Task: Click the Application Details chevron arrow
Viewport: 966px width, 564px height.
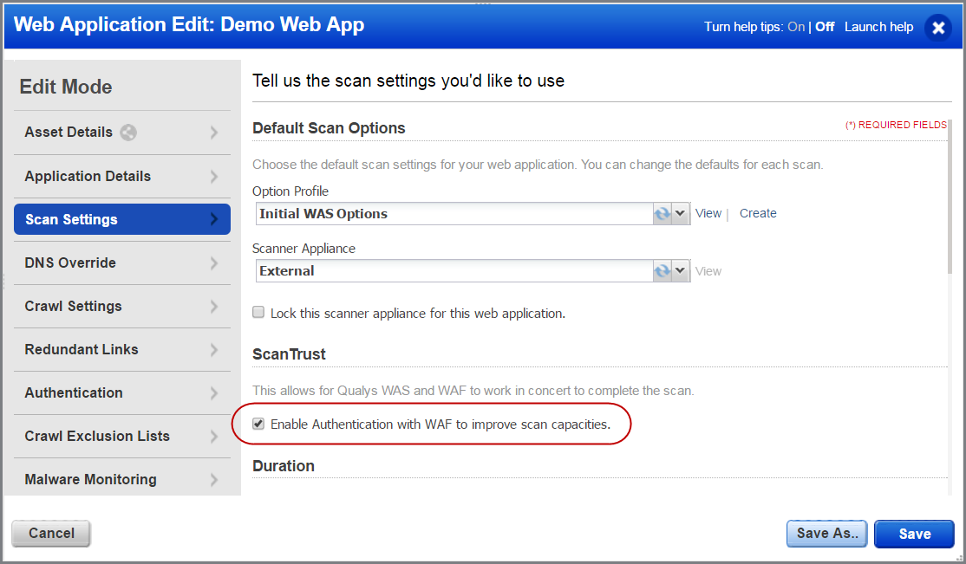Action: tap(214, 177)
